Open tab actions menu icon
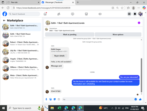This screenshot has width=147, height=111. [3, 2]
